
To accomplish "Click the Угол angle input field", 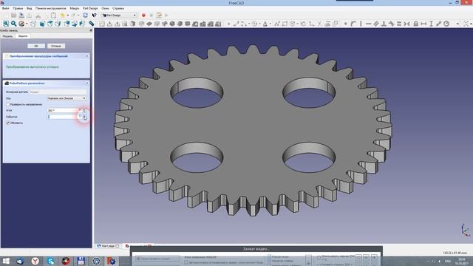I will coord(64,110).
